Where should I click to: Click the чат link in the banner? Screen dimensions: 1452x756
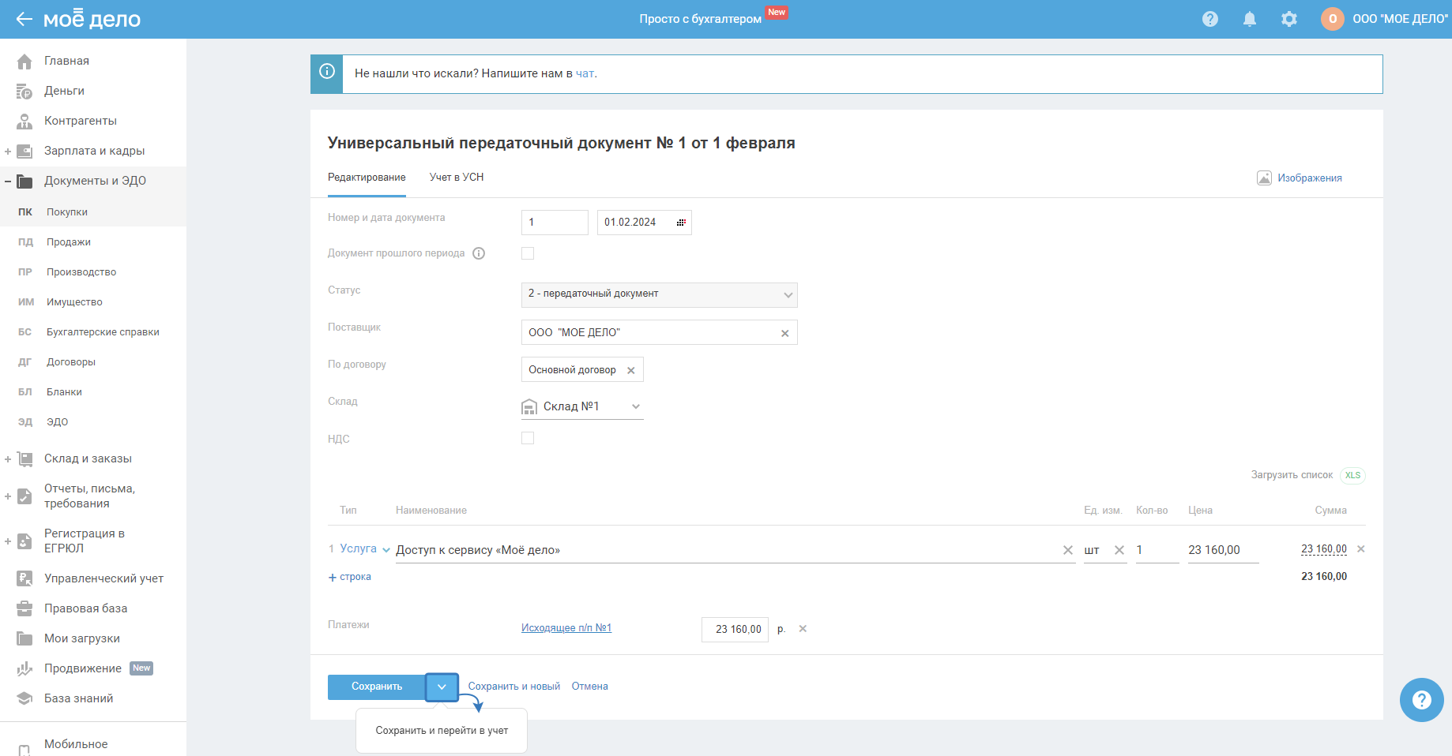(x=585, y=73)
